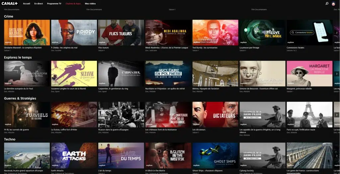This screenshot has width=340, height=174.
Task: Click title 'Ted Bundy : les survivantes'
Action: 205,48
